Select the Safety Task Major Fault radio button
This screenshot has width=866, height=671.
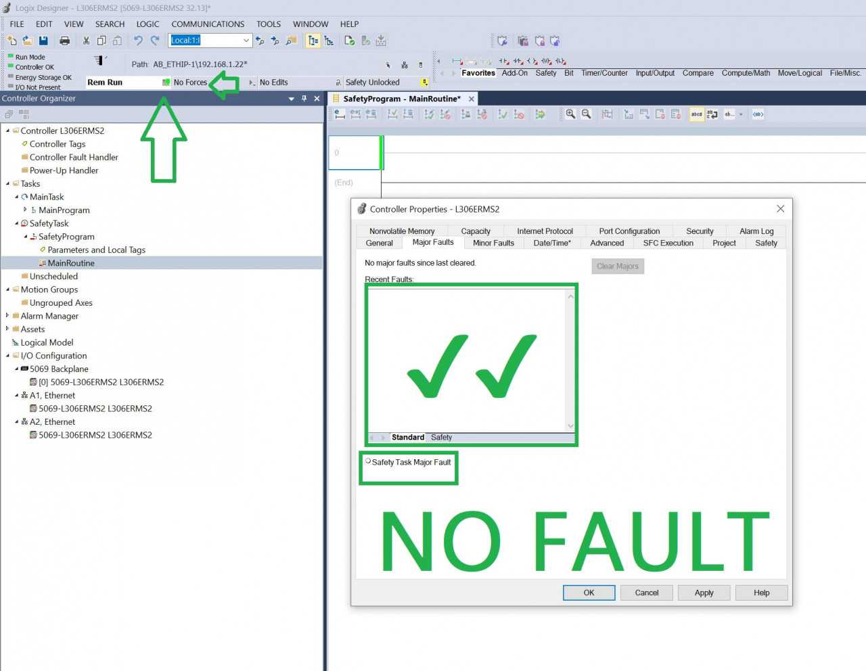tap(368, 461)
